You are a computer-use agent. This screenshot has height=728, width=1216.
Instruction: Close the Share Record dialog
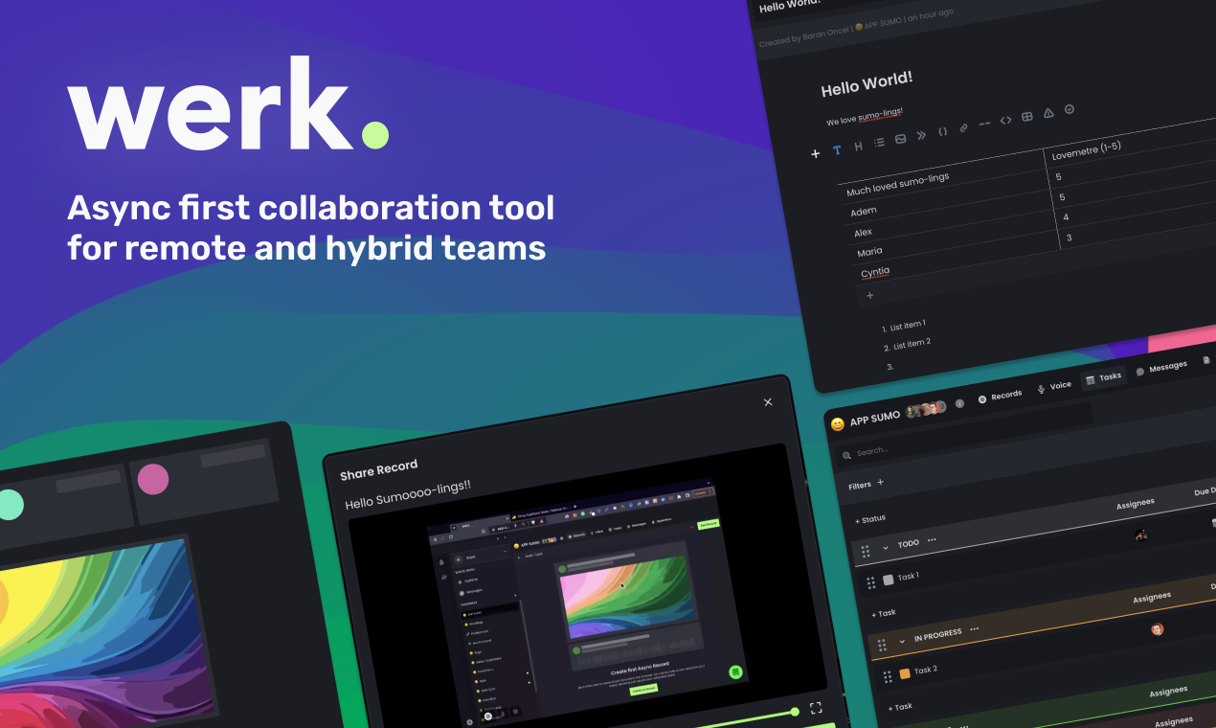pos(768,402)
